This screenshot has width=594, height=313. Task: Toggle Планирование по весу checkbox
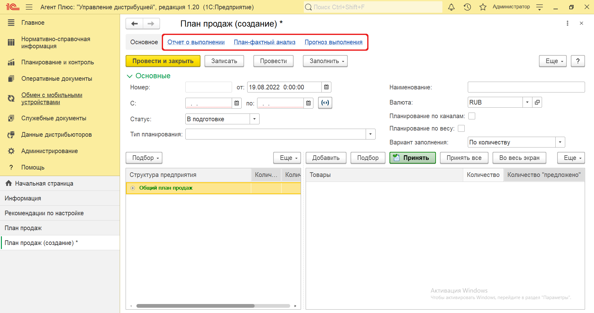tap(461, 128)
